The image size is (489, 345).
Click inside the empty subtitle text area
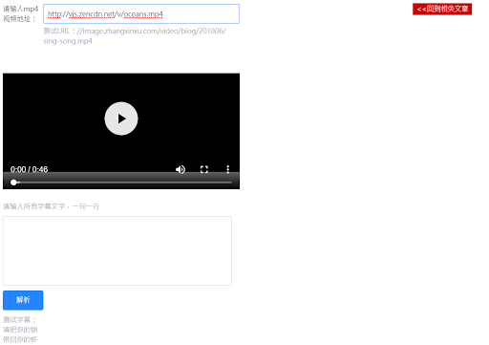[117, 250]
